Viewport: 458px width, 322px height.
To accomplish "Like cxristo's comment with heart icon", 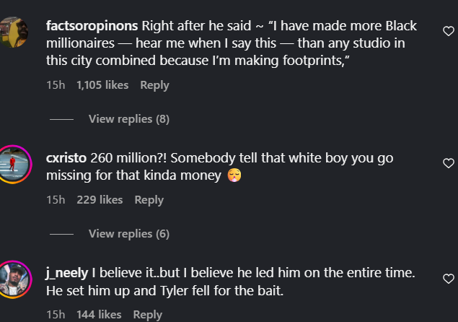I will coord(448,162).
